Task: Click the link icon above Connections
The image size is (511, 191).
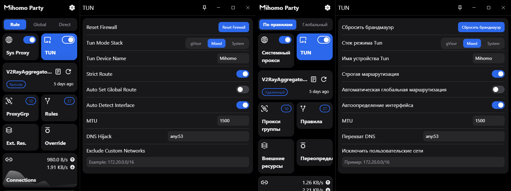Action: 9,159
